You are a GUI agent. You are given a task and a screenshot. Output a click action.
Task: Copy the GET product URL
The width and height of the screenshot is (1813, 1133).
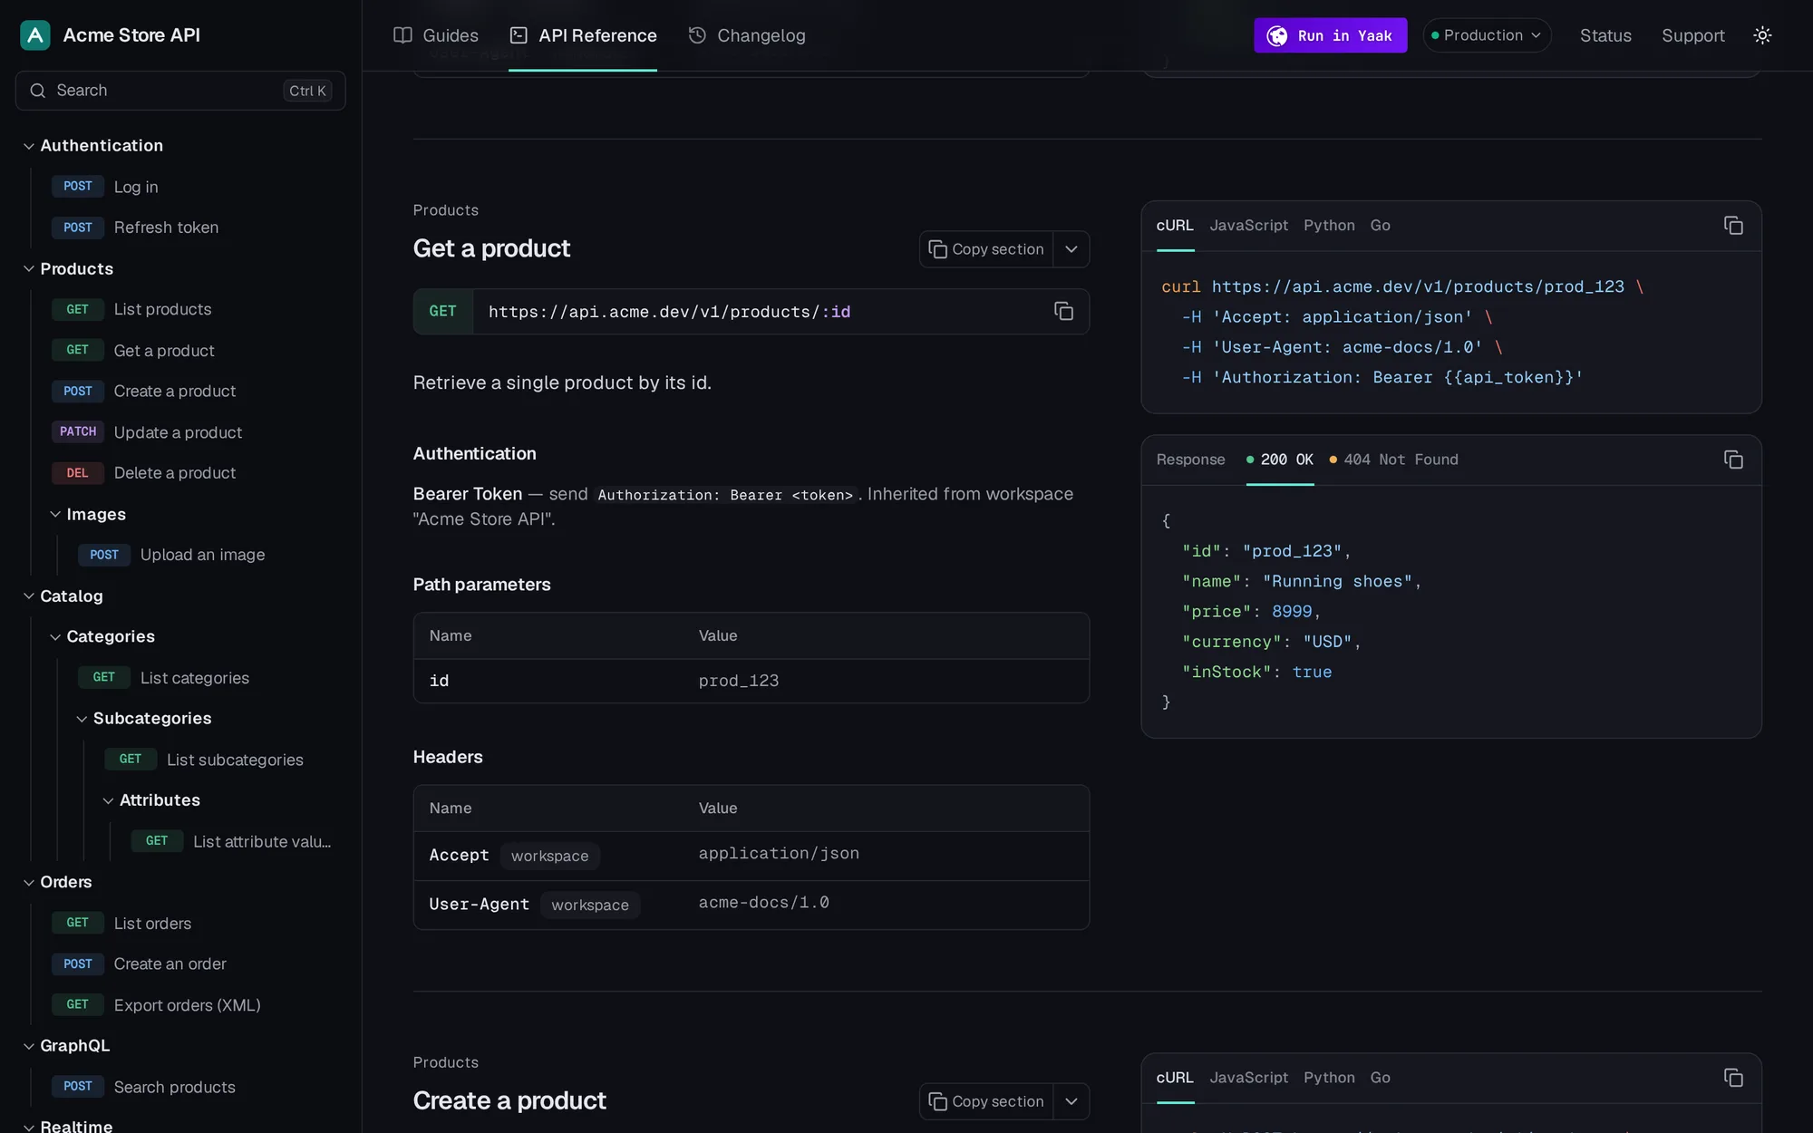(1063, 311)
